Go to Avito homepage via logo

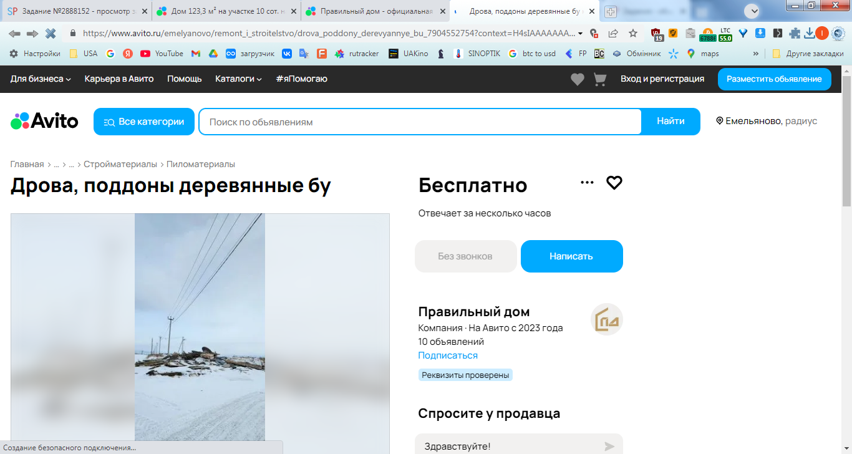(44, 121)
